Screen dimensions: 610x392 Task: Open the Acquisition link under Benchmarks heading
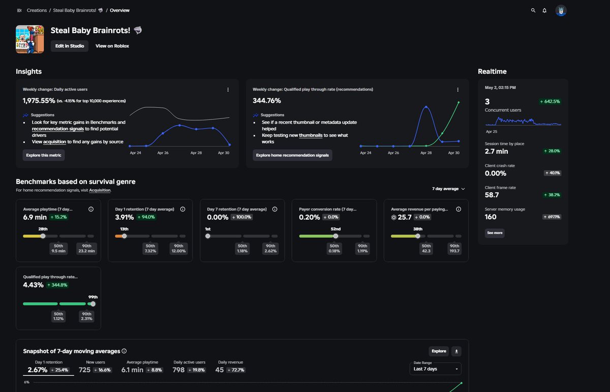click(x=100, y=190)
